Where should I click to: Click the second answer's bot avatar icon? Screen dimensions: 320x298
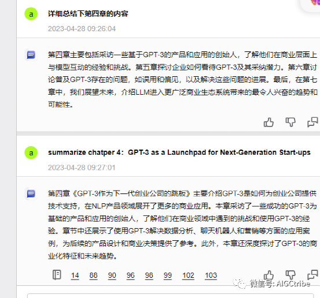(31, 193)
